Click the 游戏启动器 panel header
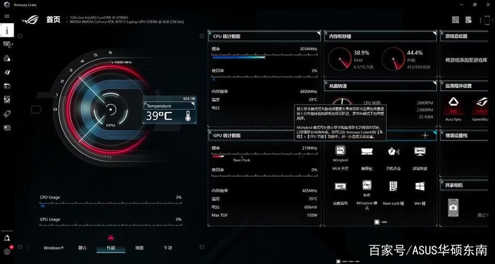This screenshot has height=264, width=495. [464, 36]
